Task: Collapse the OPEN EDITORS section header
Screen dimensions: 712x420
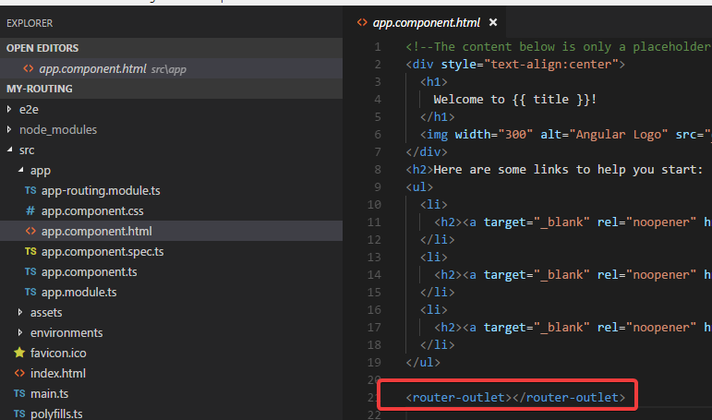Action: pyautogui.click(x=42, y=48)
